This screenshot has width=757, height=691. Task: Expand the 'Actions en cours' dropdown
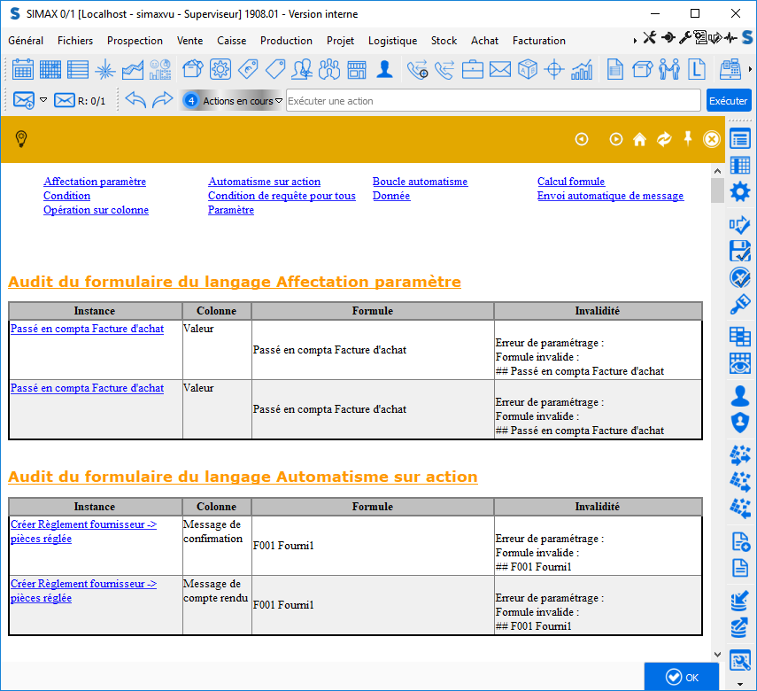tap(279, 101)
